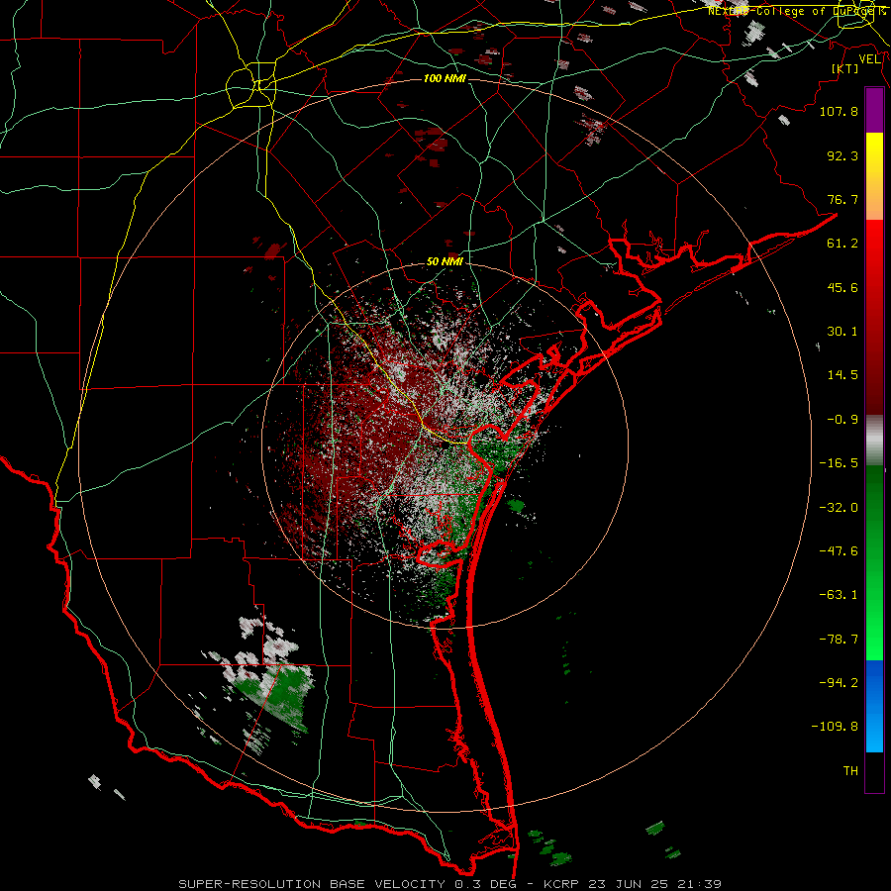Click the 100 NMI range ring label
The height and width of the screenshot is (891, 891).
pyautogui.click(x=445, y=78)
